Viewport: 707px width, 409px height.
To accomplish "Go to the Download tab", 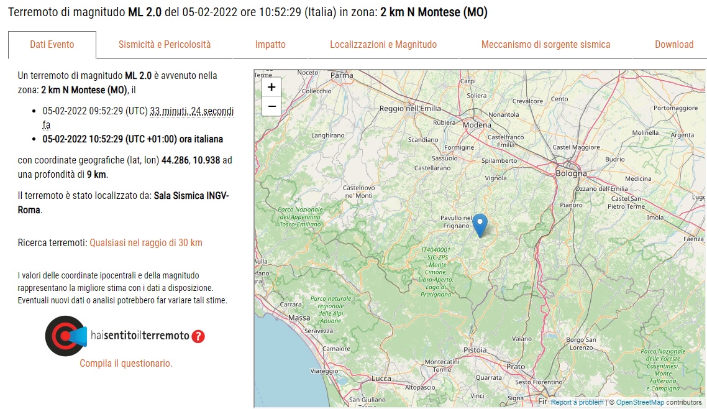I will click(x=674, y=45).
